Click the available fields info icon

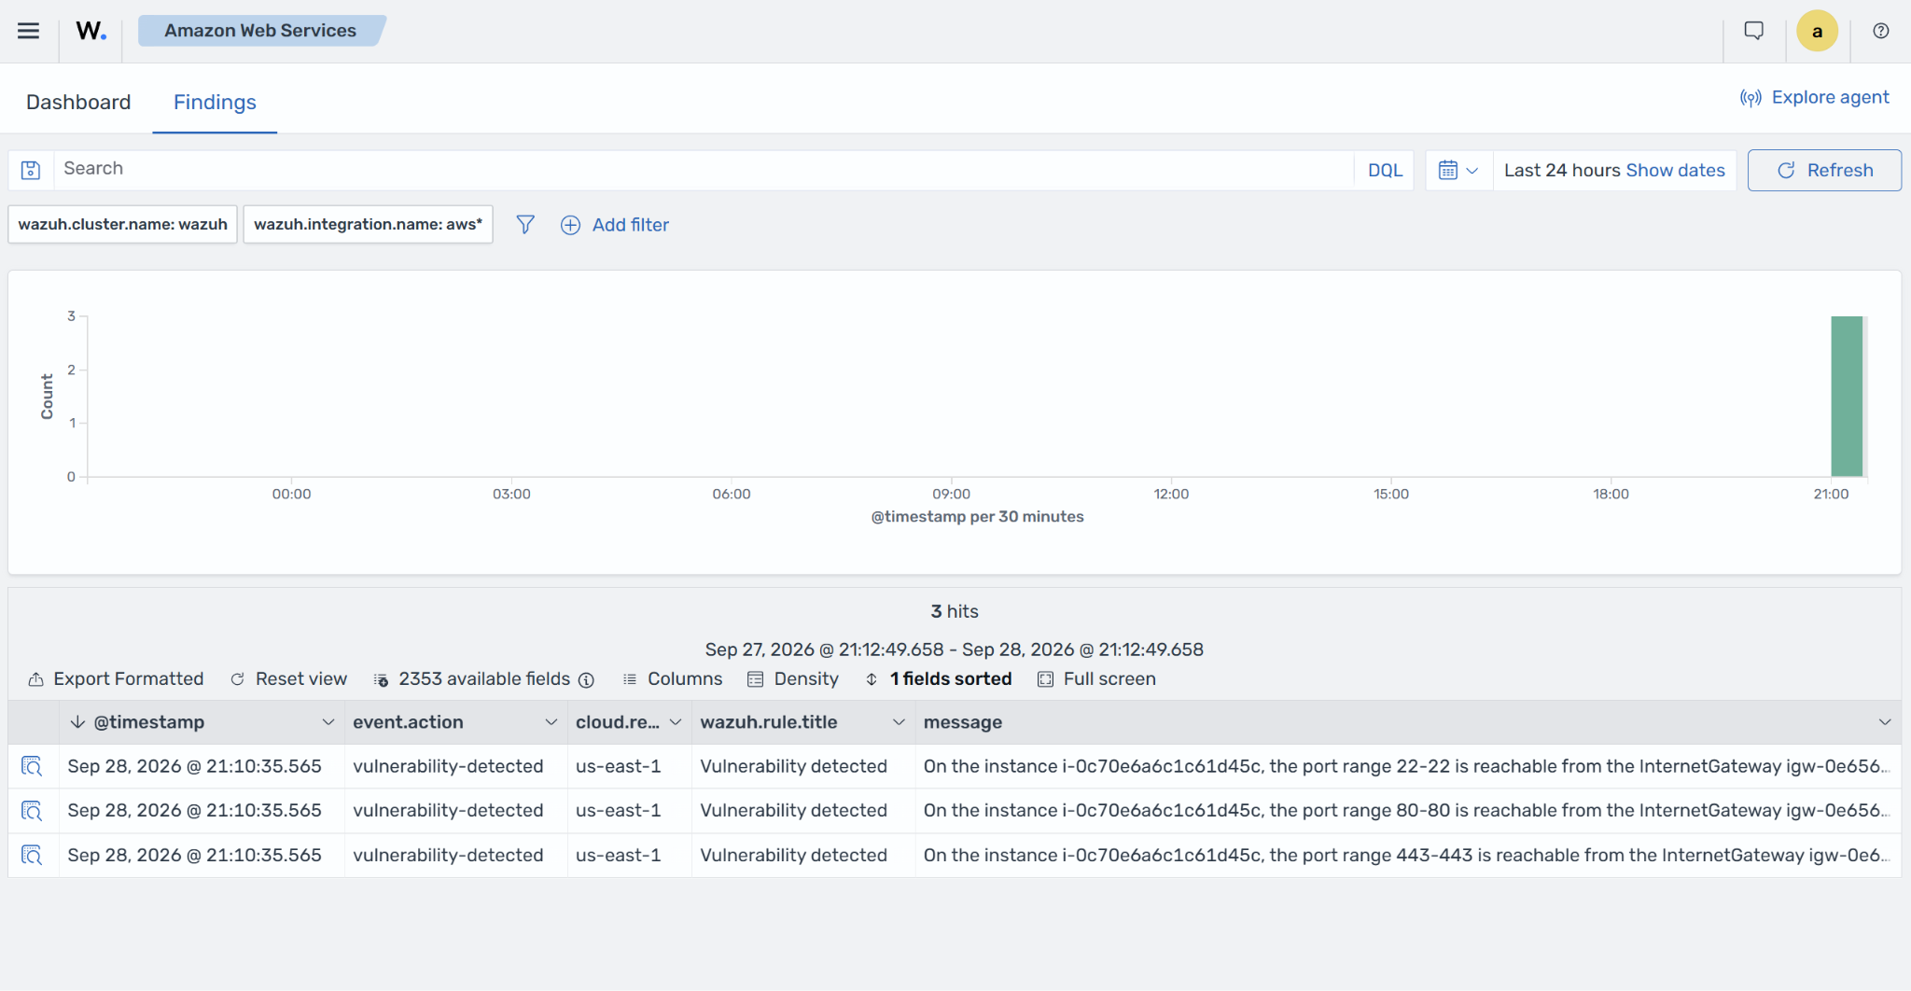(586, 680)
